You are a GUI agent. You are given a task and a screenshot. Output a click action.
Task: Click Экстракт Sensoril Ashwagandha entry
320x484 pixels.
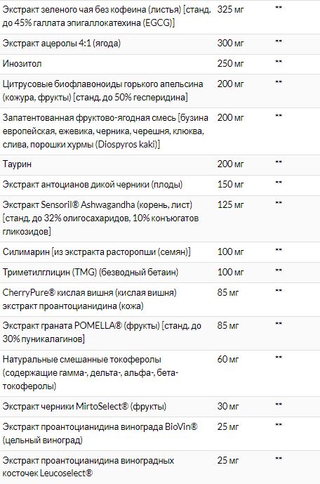[100, 218]
